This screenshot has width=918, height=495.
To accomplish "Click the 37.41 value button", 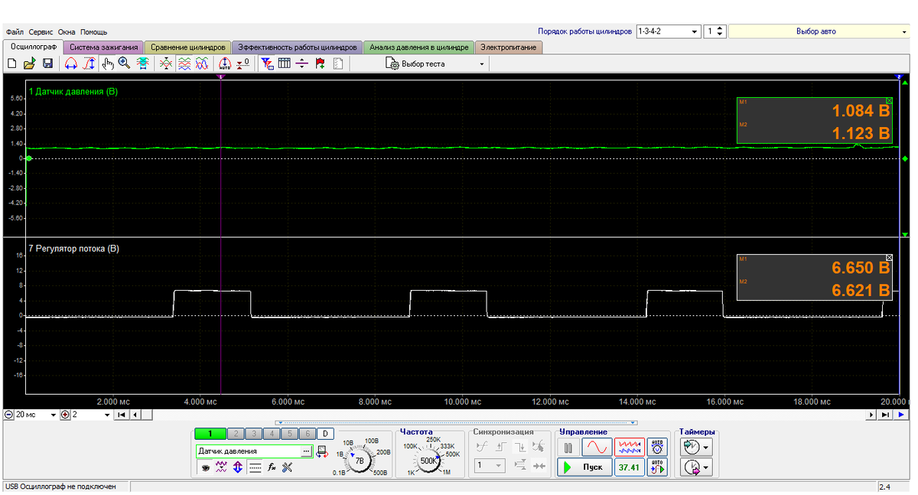I will coord(629,467).
